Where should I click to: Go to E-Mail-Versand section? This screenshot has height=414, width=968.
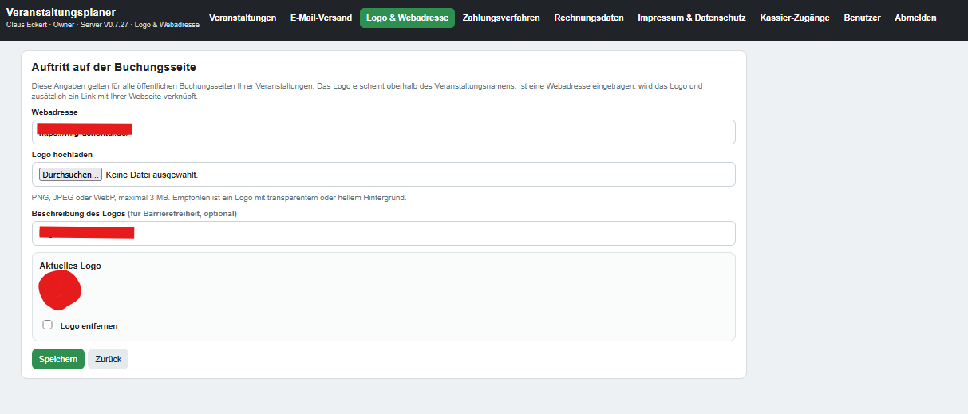pyautogui.click(x=321, y=18)
